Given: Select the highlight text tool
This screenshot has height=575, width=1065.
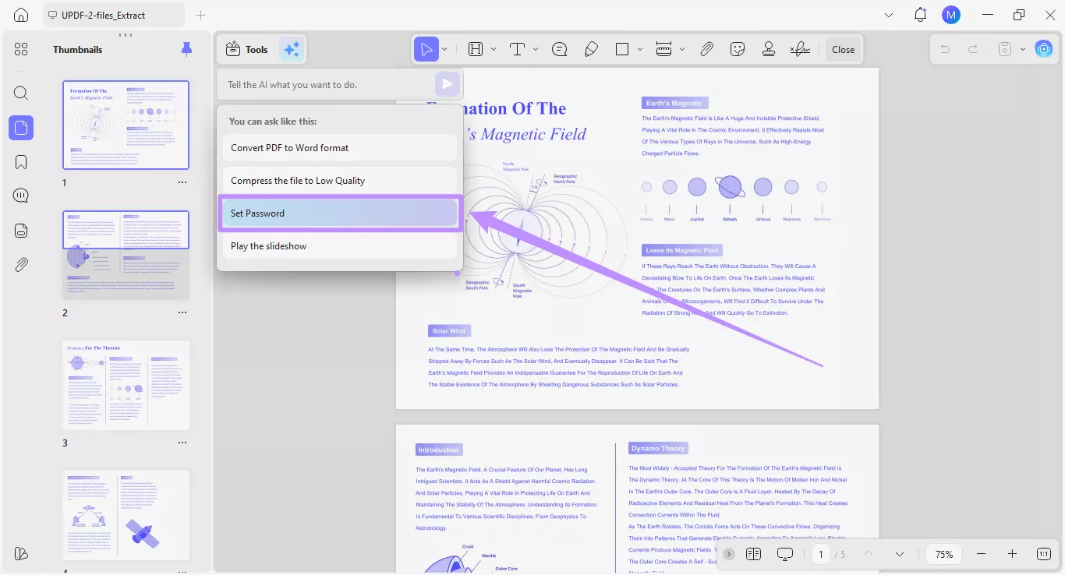Looking at the screenshot, I should pos(476,49).
